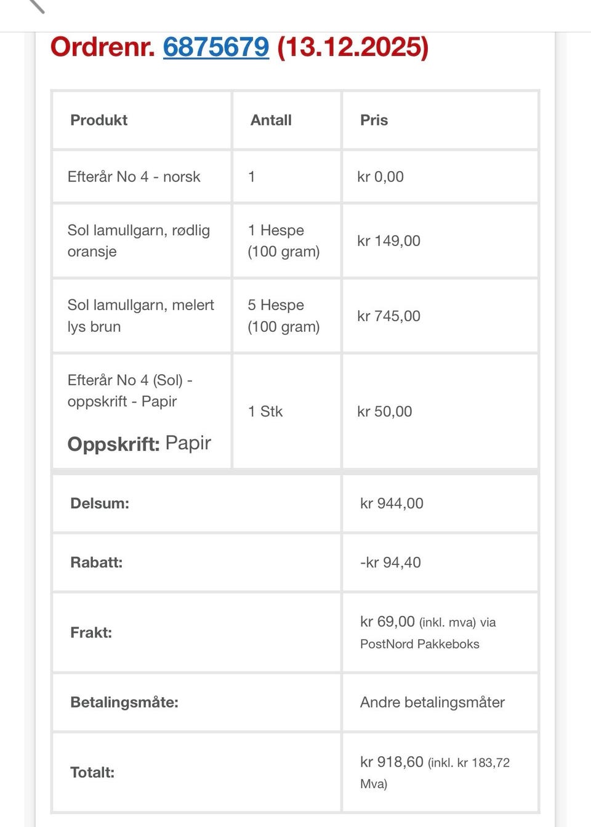The image size is (591, 827).
Task: Click the Totalt amount kr 918,60
Action: [x=392, y=762]
